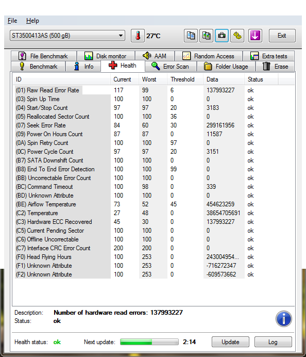Open settings with the gears icon
Image resolution: width=306 pixels, height=357 pixels.
click(x=237, y=36)
